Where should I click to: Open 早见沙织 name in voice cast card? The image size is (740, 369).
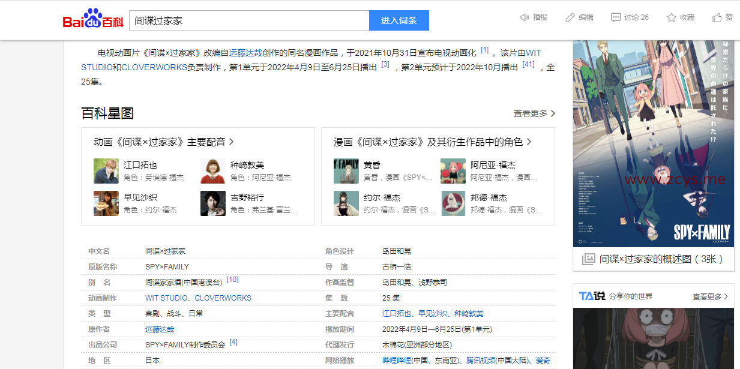coord(140,197)
